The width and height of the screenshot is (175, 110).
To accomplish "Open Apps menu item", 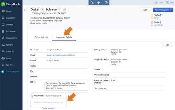I will pos(9,58).
